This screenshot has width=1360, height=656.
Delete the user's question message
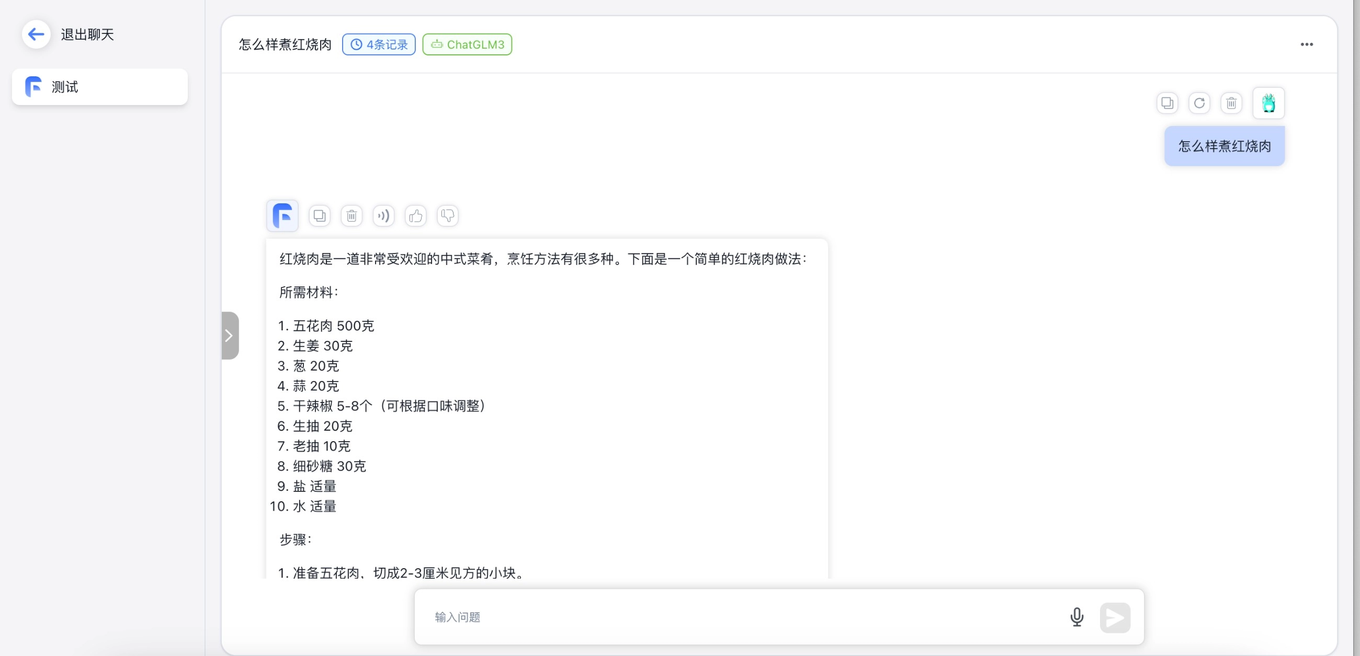click(x=1231, y=103)
